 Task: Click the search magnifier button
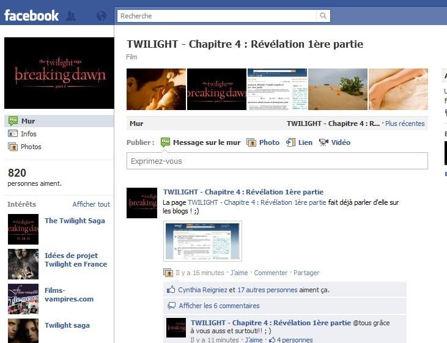[323, 16]
